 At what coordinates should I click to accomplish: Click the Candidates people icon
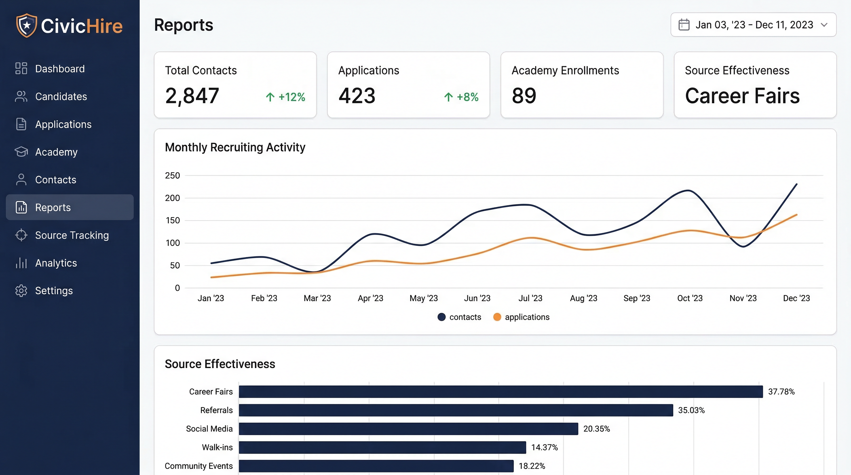pyautogui.click(x=21, y=96)
